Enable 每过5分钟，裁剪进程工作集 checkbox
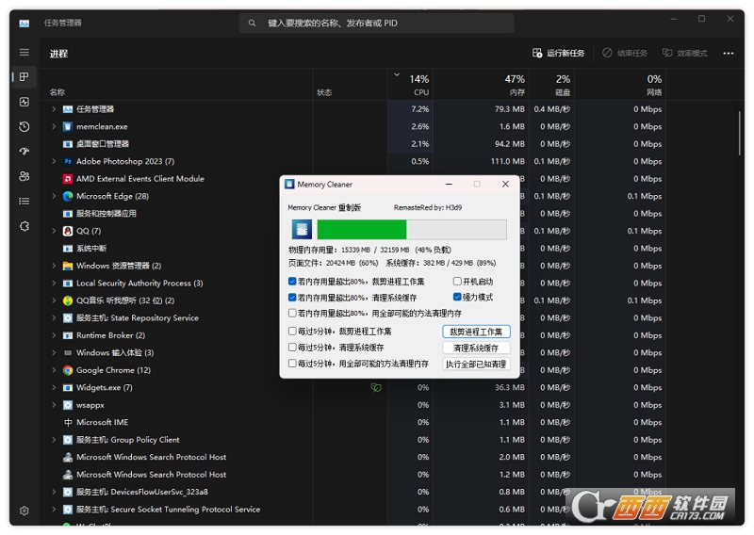Image resolution: width=754 pixels, height=535 pixels. 292,332
